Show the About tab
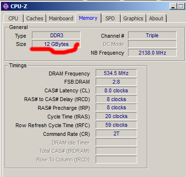The width and height of the screenshot is (186, 177). 156,18
